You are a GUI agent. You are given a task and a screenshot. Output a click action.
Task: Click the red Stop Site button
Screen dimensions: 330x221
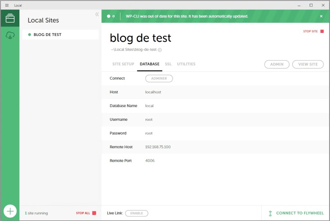[x=313, y=31]
